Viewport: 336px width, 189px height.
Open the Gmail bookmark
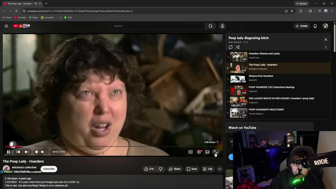(7, 18)
